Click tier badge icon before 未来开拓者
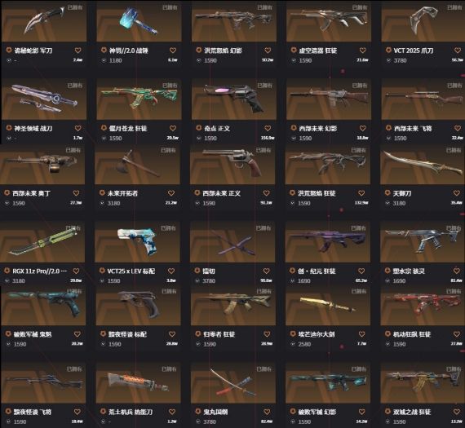Image resolution: width=465 pixels, height=428 pixels. (102, 193)
